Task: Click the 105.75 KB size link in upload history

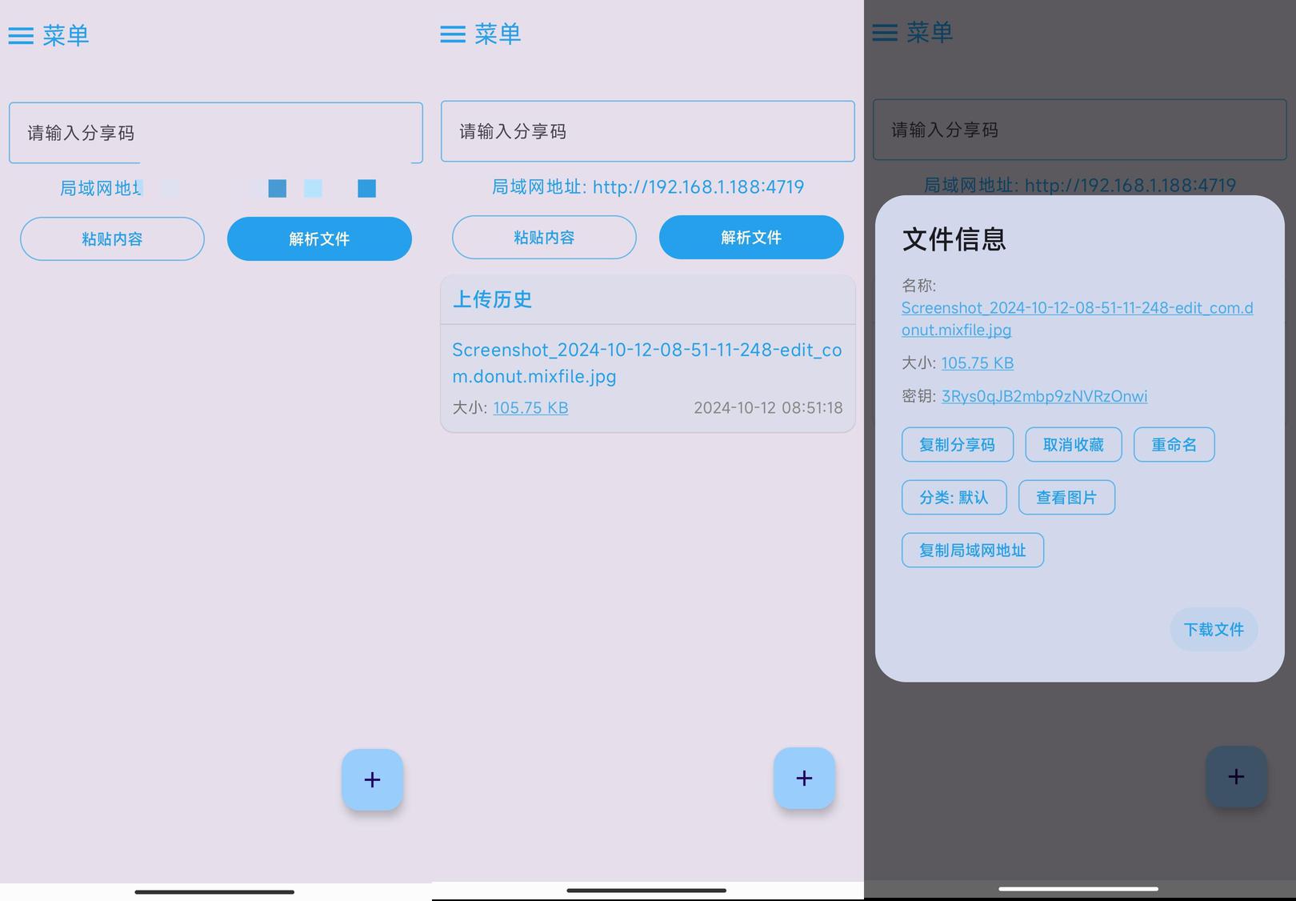Action: coord(530,408)
